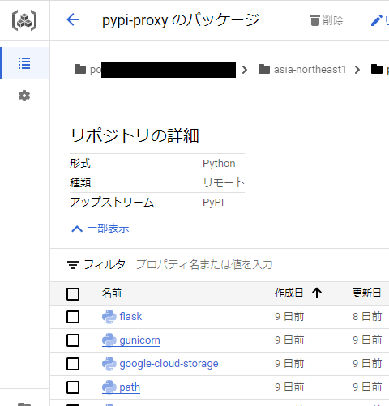The width and height of the screenshot is (389, 406).
Task: Click the asia-northeast1 folder icon
Action: point(264,69)
